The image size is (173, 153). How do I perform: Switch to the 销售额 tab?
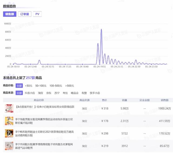click(10, 14)
